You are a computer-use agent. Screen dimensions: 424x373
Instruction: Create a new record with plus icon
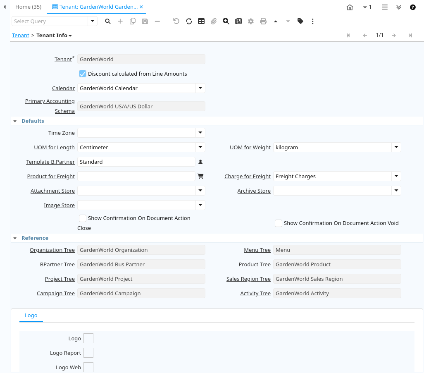[120, 22]
